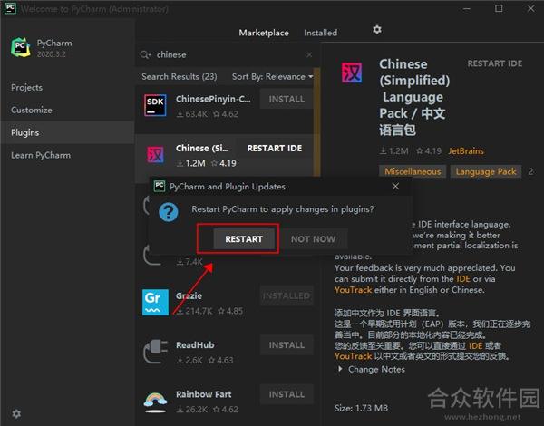
Task: Open the Sort By Relevance dropdown
Action: 272,77
